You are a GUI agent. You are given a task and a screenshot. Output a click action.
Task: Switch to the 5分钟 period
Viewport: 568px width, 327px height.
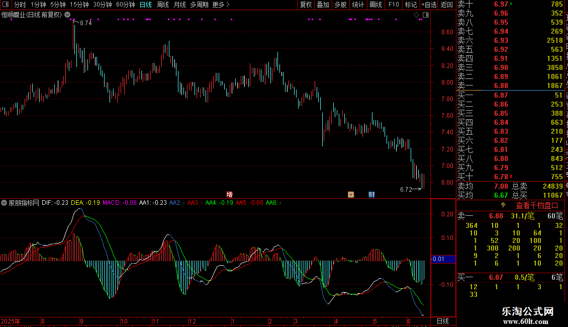(58, 5)
